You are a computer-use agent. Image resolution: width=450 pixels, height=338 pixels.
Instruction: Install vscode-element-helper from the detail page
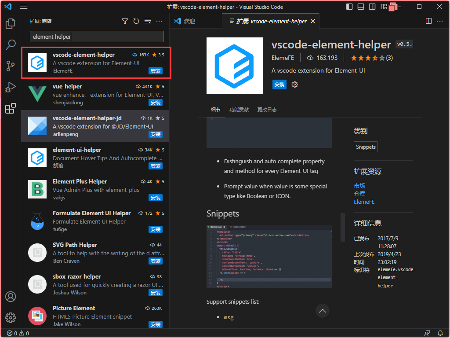(x=279, y=84)
